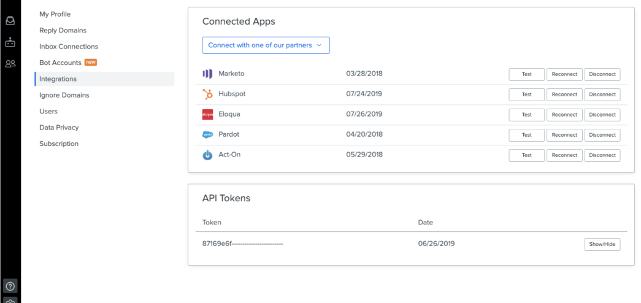Click the Act-On date 05/29/2018
The height and width of the screenshot is (303, 641).
(x=364, y=155)
